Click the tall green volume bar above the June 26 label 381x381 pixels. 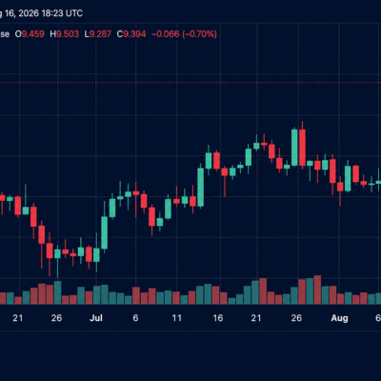click(57, 292)
